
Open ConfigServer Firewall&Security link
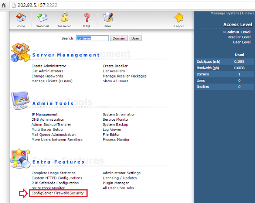pyautogui.click(x=58, y=193)
